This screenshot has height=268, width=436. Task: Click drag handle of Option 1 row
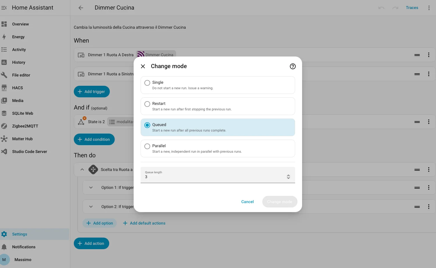pyautogui.click(x=417, y=188)
